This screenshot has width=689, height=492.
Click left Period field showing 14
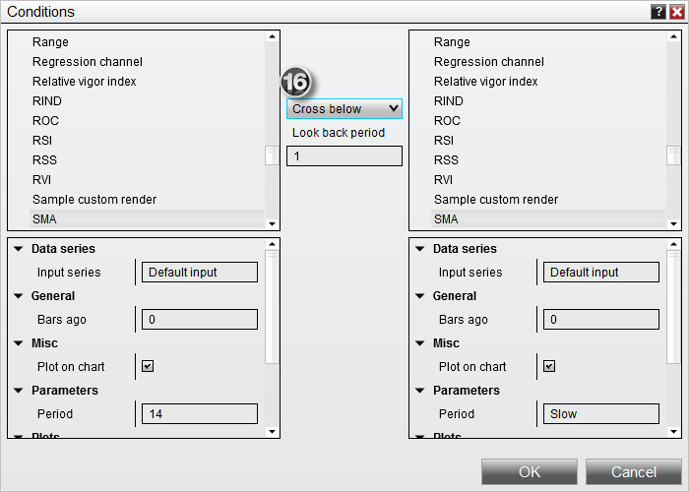tap(199, 414)
